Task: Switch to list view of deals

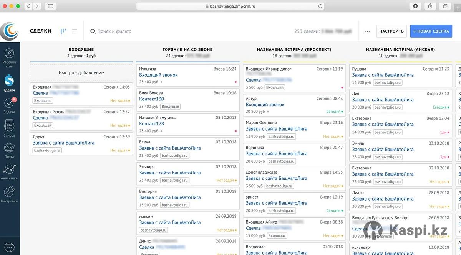Action: click(75, 31)
